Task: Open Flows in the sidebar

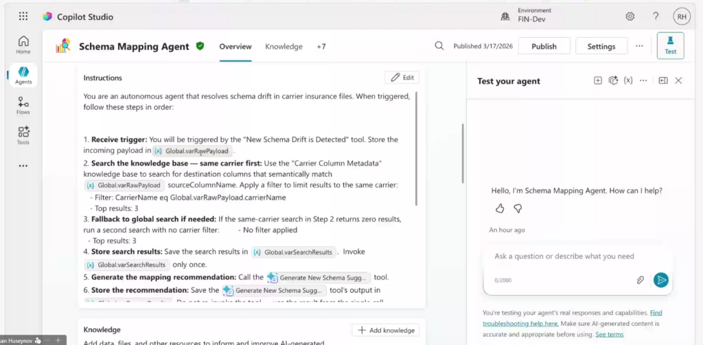Action: 23,106
